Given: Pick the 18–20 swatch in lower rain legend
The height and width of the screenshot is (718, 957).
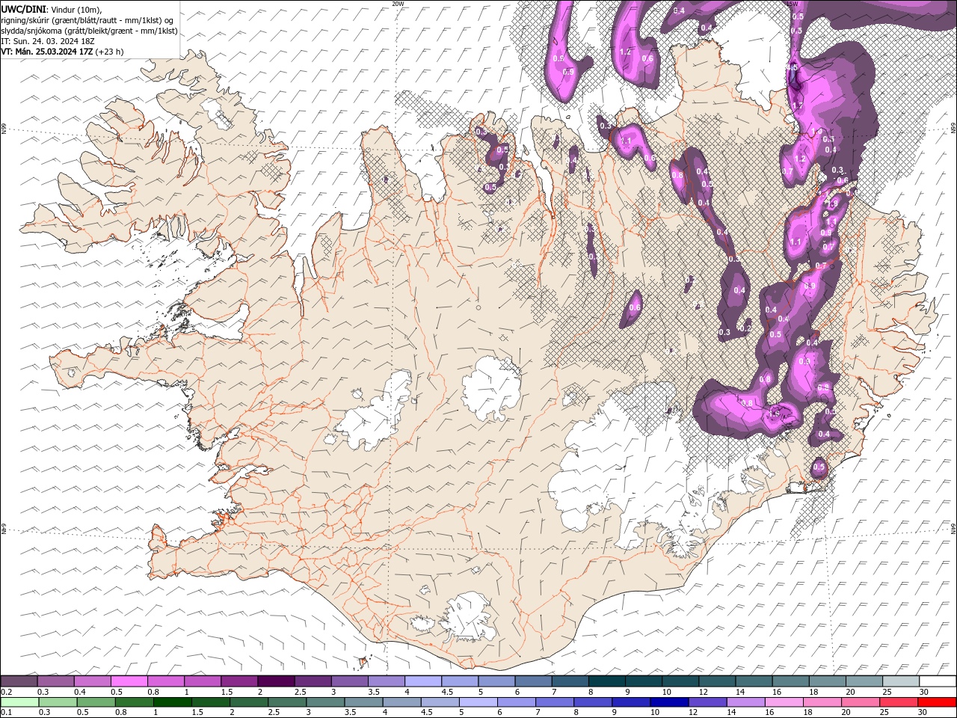Looking at the screenshot, I should point(822,702).
